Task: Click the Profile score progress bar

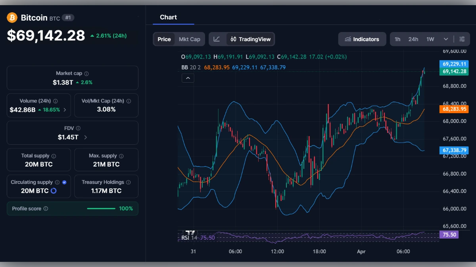Action: [101, 208]
